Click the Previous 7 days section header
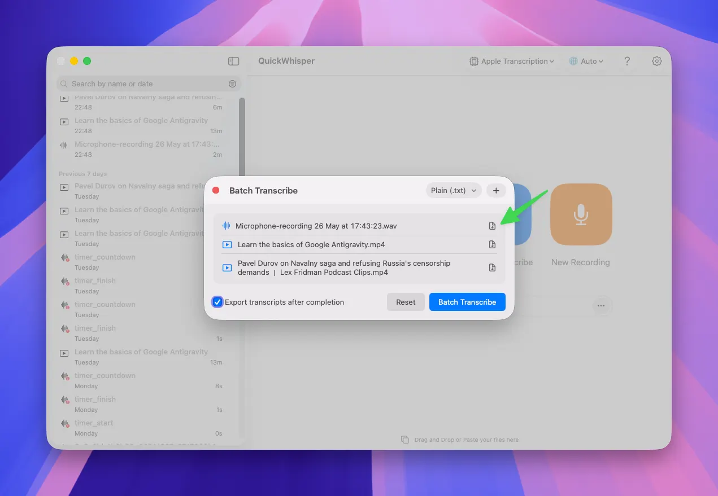The image size is (718, 496). (x=83, y=174)
